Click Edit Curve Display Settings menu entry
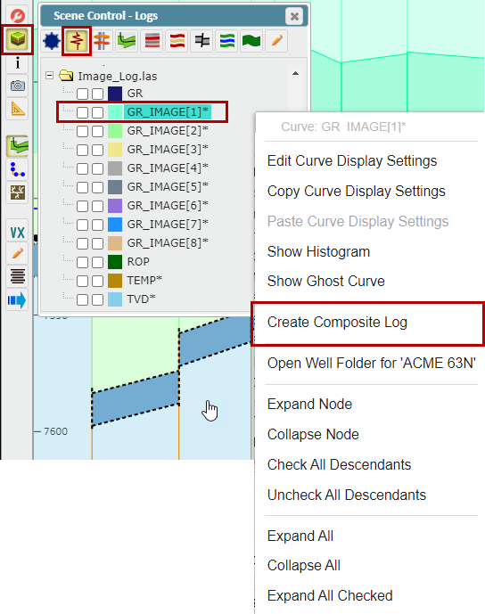Screen dimensions: 485x614 pos(352,161)
